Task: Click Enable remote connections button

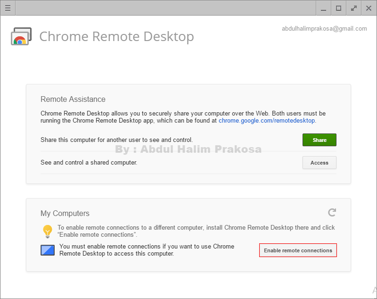Action: point(298,250)
